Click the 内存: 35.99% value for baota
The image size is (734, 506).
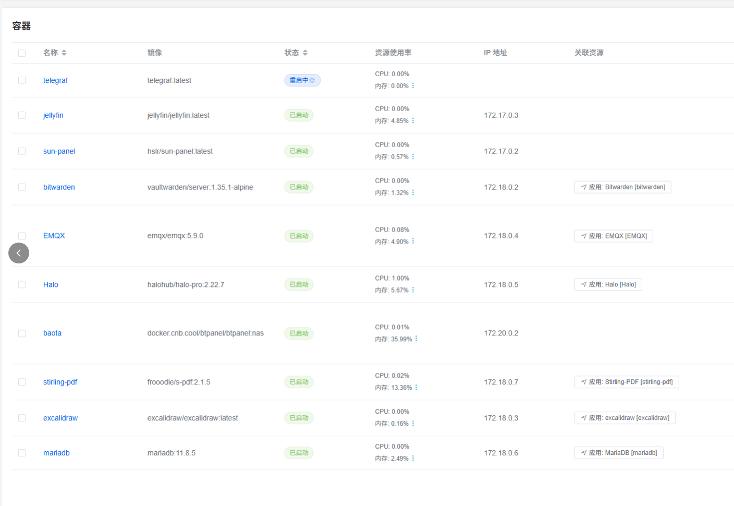point(394,339)
